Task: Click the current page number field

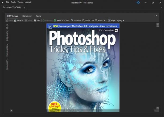Action: 62,20
